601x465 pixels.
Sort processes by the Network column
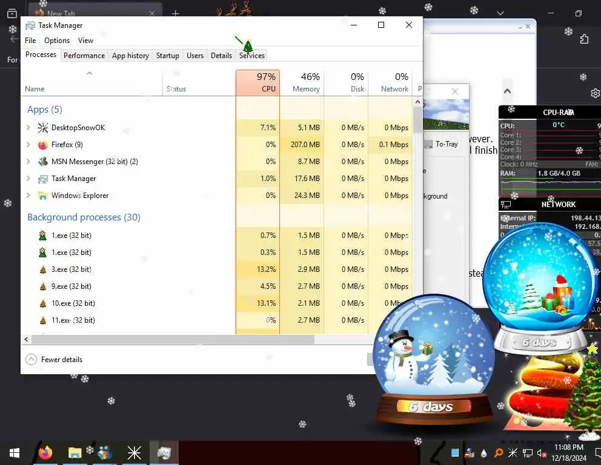click(x=390, y=83)
